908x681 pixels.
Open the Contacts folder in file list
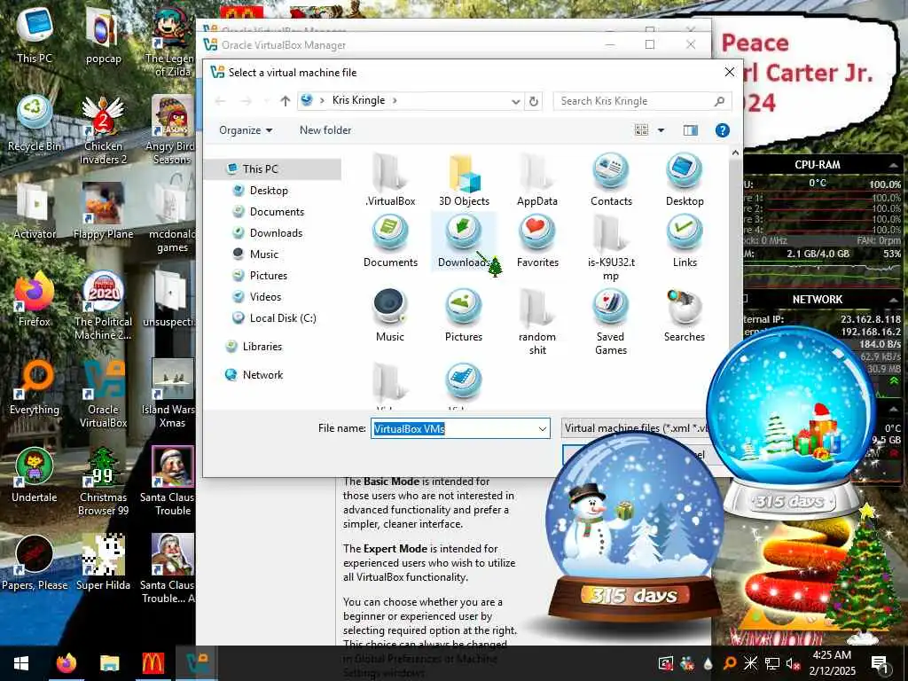[611, 179]
